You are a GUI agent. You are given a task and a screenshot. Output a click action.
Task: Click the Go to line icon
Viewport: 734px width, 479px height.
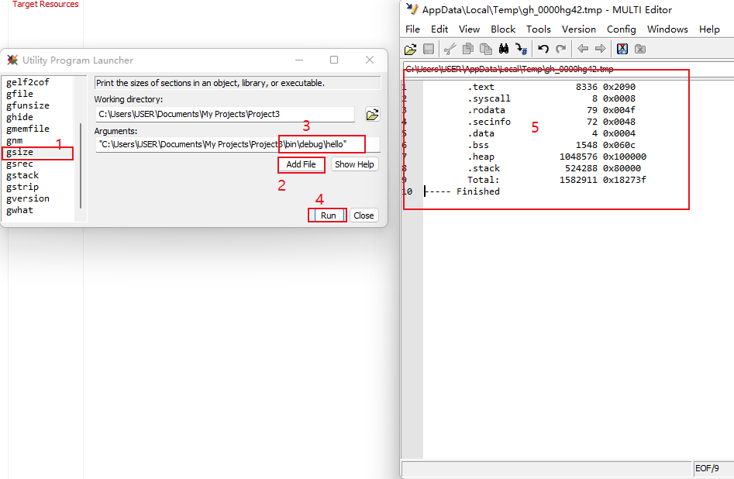click(x=521, y=49)
